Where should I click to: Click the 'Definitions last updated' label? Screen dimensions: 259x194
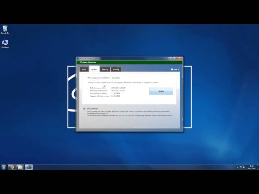(x=99, y=91)
